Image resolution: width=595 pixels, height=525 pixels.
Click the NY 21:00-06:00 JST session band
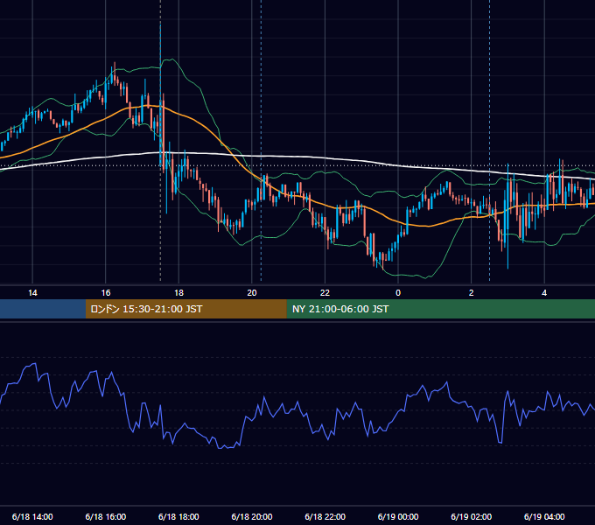click(440, 309)
